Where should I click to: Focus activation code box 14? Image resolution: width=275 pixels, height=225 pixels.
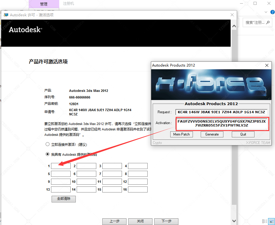point(86,189)
